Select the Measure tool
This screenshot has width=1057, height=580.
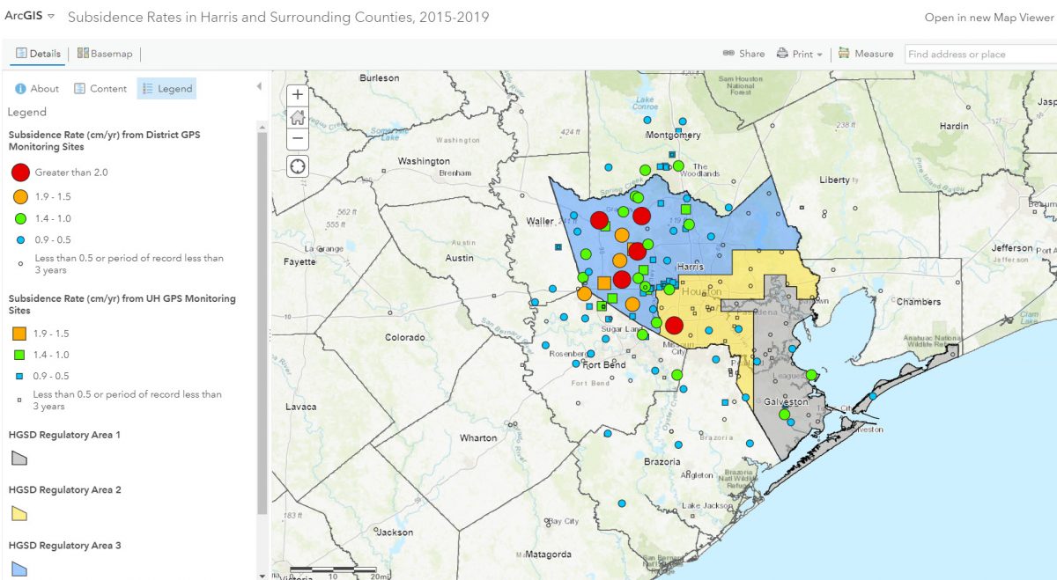point(867,53)
